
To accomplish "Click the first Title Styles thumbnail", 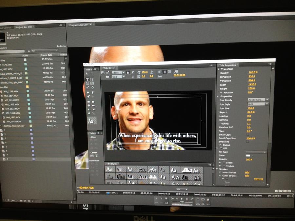I will pyautogui.click(x=109, y=170).
